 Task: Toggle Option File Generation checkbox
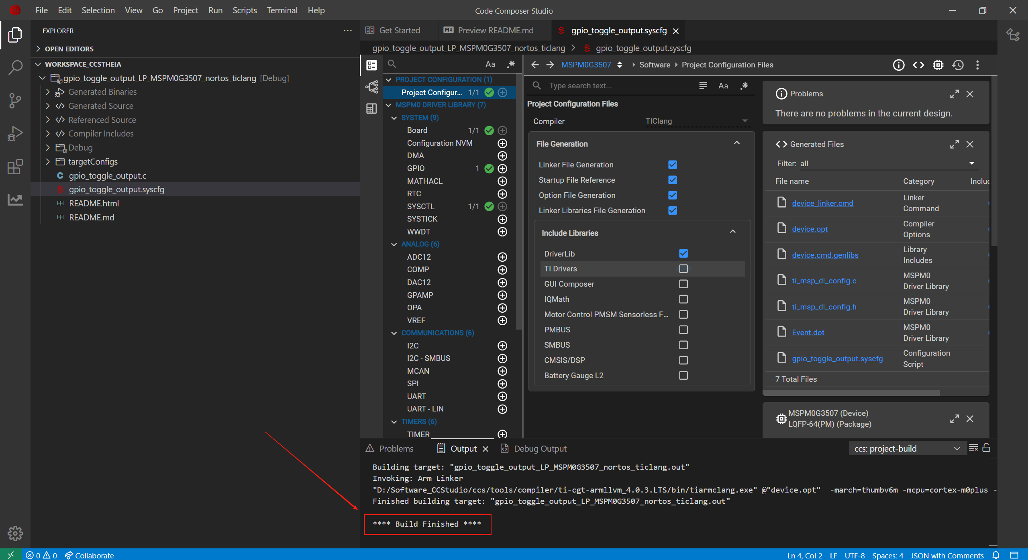[x=673, y=195]
